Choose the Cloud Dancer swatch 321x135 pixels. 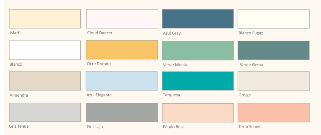point(122,19)
